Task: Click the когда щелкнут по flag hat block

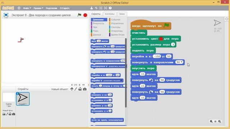Action: coord(151,25)
